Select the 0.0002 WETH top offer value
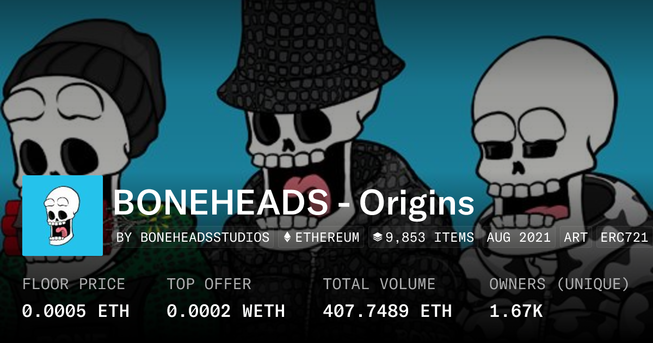 point(226,311)
